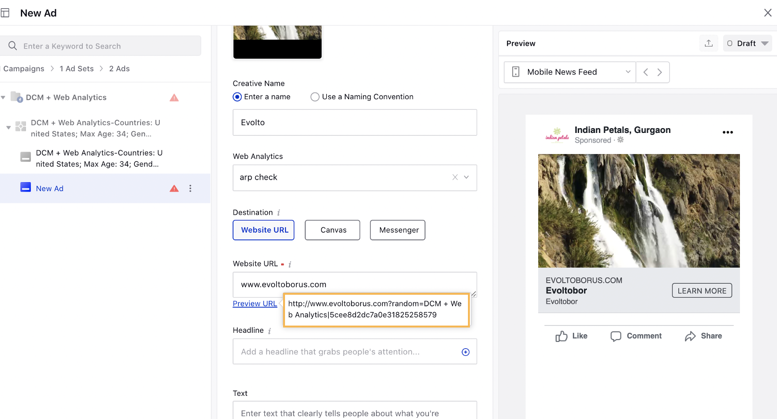
Task: Select the existing ad ending in Gend...
Action: (x=99, y=158)
